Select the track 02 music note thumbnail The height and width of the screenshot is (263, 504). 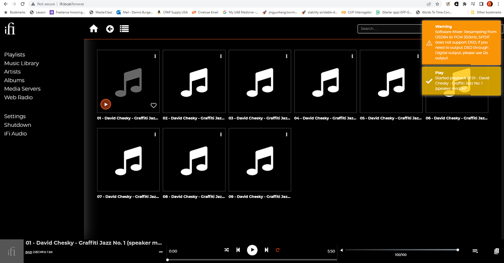[x=194, y=82]
